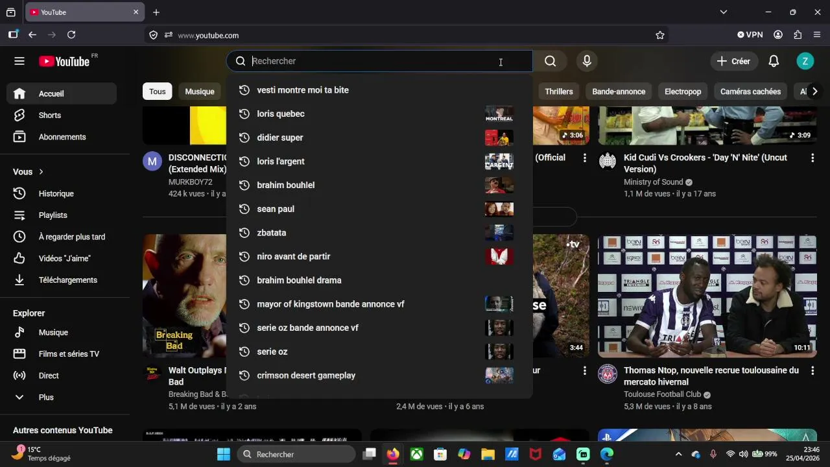Open Abonnements in sidebar
Image resolution: width=830 pixels, height=467 pixels.
(62, 137)
